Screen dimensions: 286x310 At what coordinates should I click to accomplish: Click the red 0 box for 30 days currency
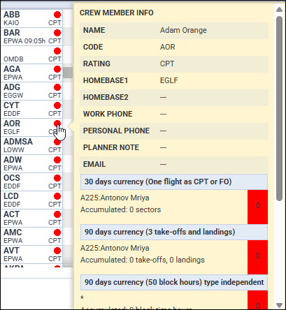coord(258,207)
